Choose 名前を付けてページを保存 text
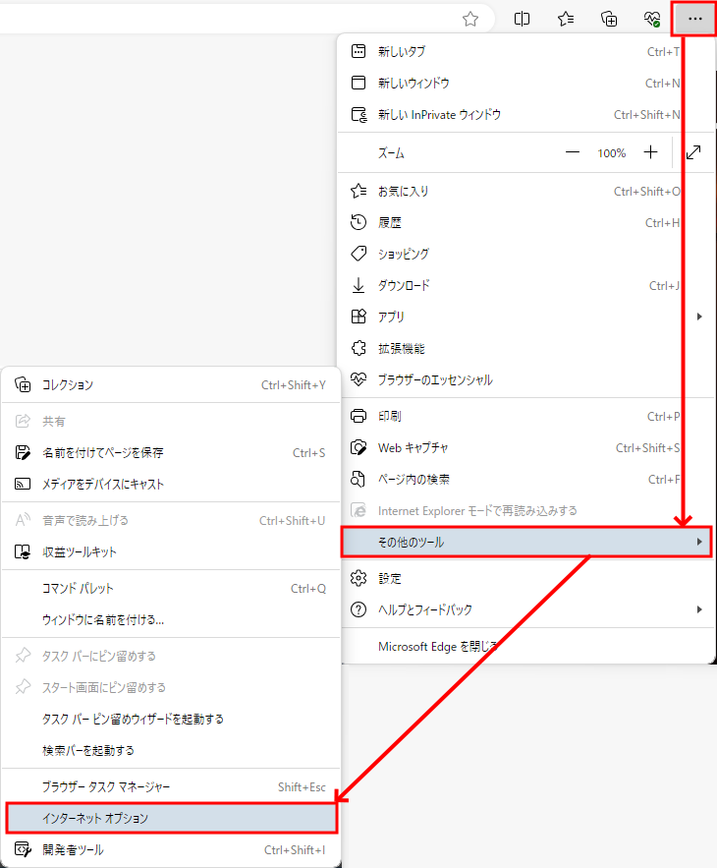The height and width of the screenshot is (868, 717). [x=103, y=452]
